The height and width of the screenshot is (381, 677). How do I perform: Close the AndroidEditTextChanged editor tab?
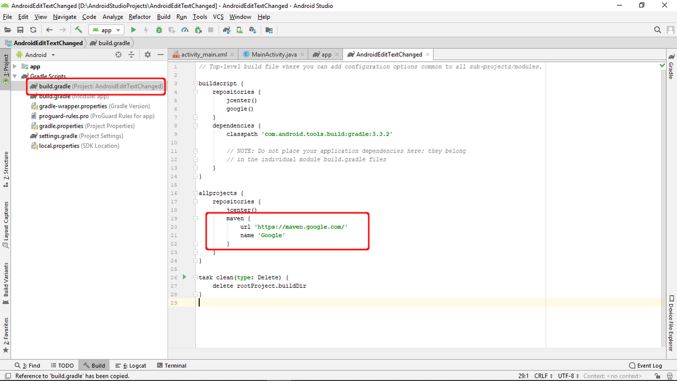[428, 54]
